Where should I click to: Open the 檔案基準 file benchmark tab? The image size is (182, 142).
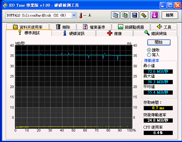click(x=94, y=27)
